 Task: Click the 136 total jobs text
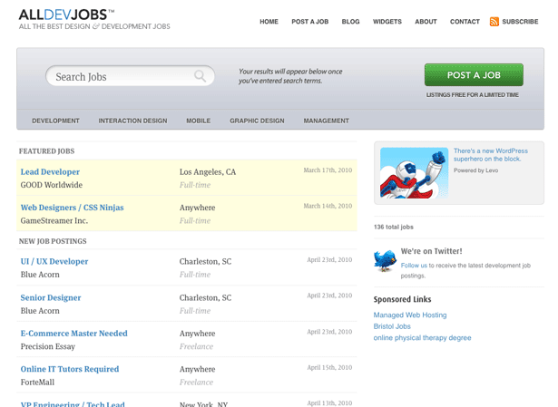pos(394,228)
